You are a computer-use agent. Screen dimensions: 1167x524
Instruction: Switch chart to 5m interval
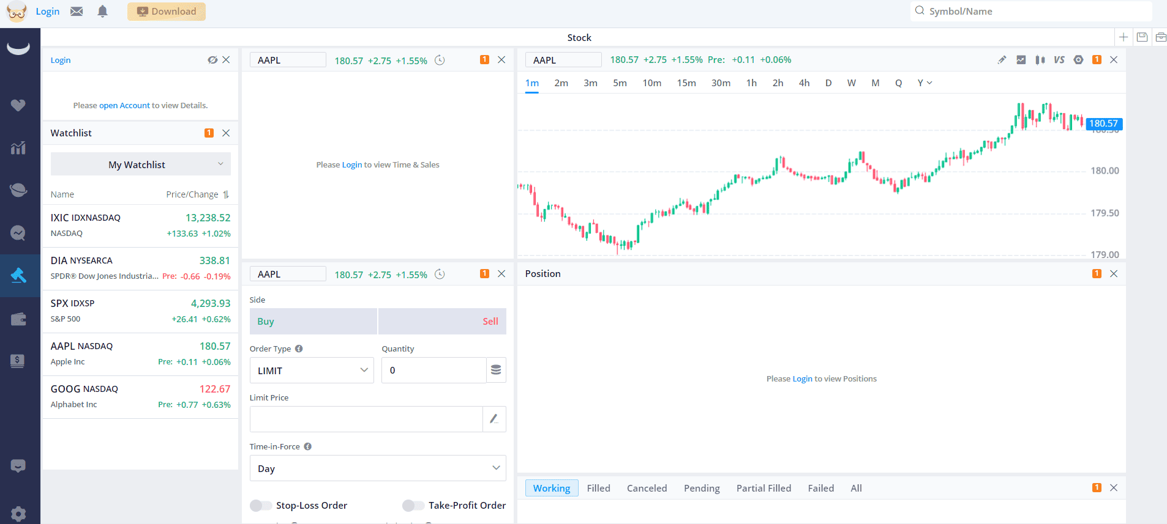pyautogui.click(x=620, y=83)
